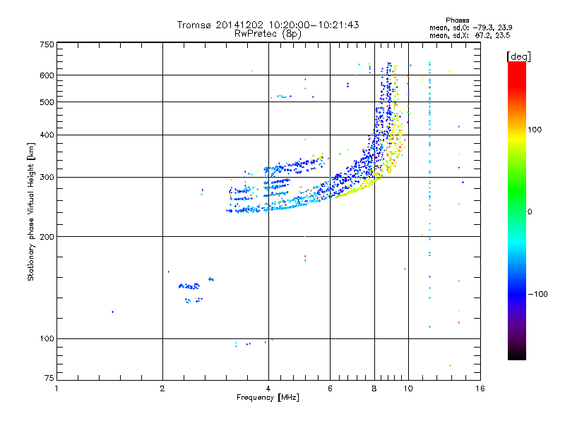This screenshot has height=423, width=565.
Task: Click the y-axis tick label '500'
Action: 47,102
